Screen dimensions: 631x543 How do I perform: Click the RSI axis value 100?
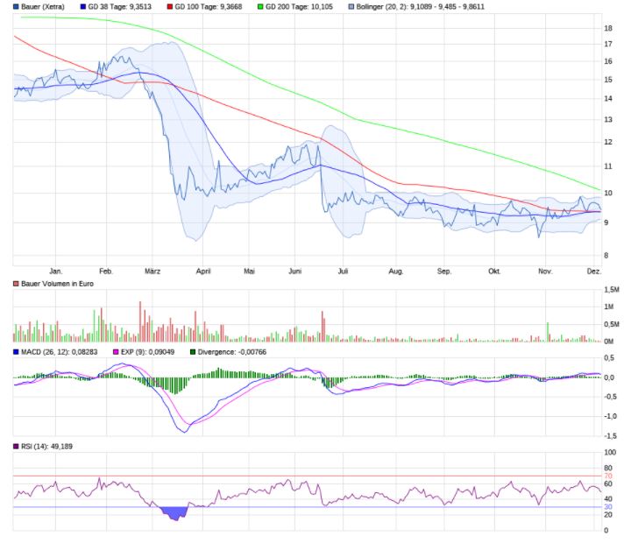(610, 453)
